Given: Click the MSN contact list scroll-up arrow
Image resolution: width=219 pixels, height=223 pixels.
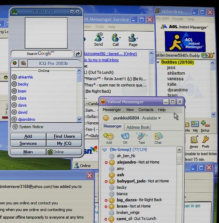Looking at the screenshot, I should tap(151, 53).
